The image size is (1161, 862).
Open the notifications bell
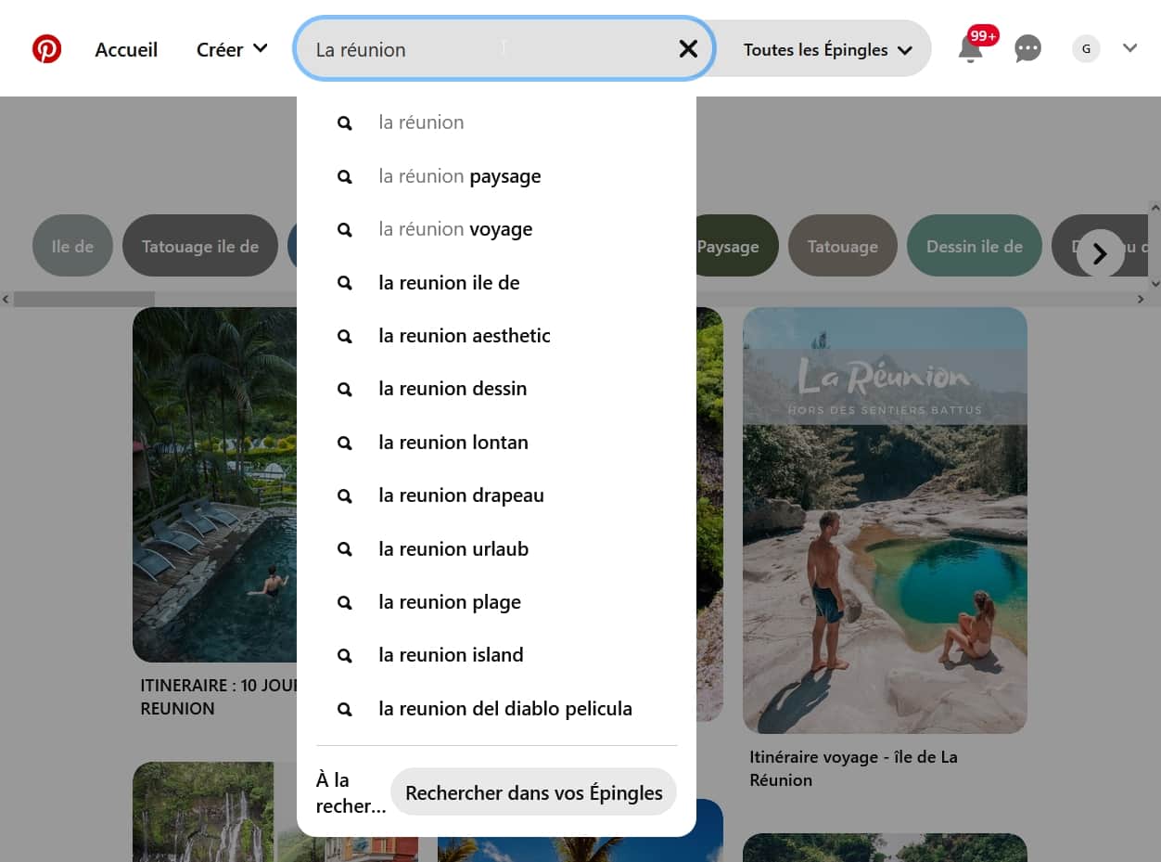(970, 49)
